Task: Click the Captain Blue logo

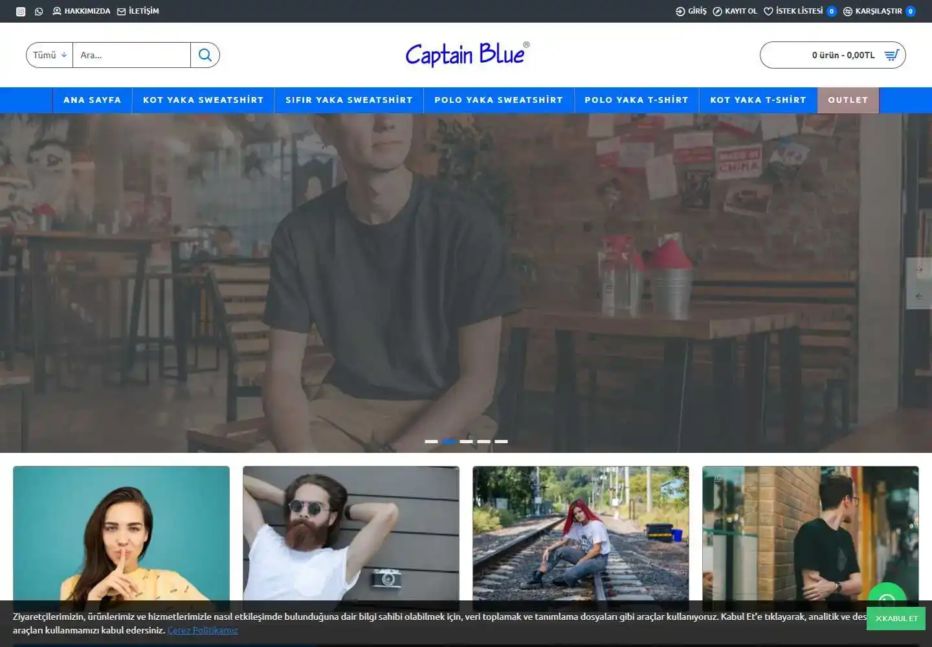Action: pos(467,54)
